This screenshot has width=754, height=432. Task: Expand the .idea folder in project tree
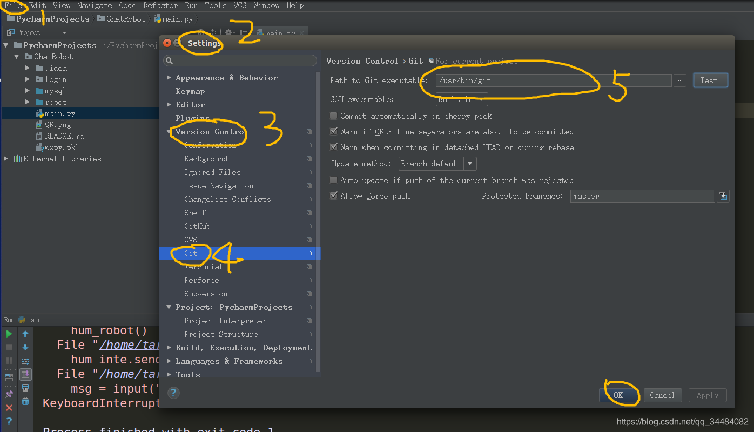click(x=28, y=68)
